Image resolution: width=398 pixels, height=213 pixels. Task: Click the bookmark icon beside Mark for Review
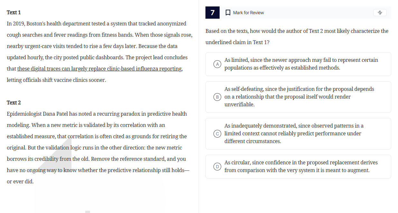228,13
